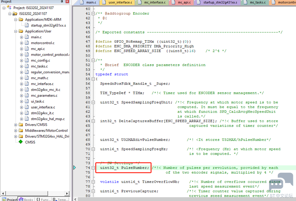Viewport: 296px width, 201px height.
Task: Collapse the ISG3202_20241107 target node
Action: pos(10,14)
